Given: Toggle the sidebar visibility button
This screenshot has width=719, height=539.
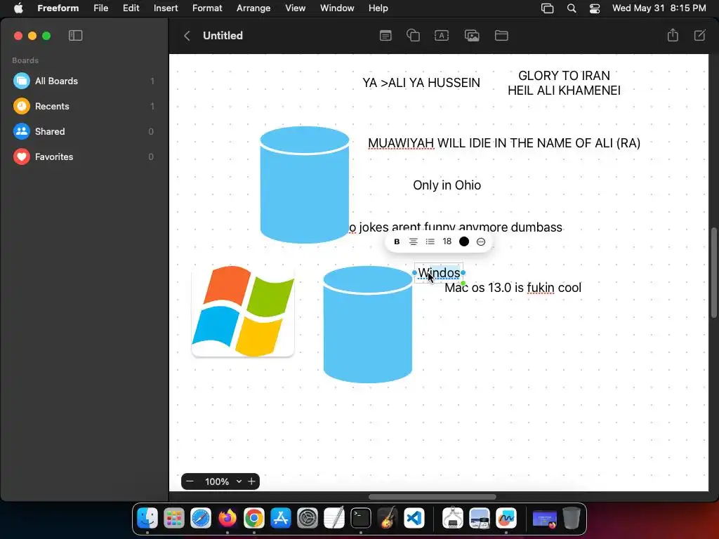Looking at the screenshot, I should click(x=75, y=35).
